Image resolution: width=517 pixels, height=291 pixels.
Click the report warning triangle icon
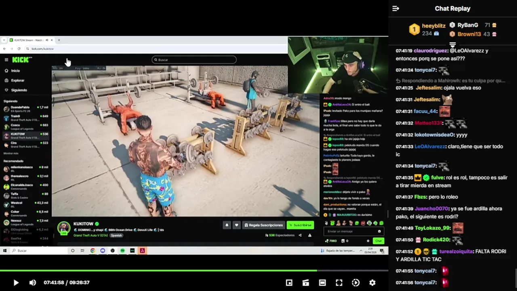[x=310, y=235]
